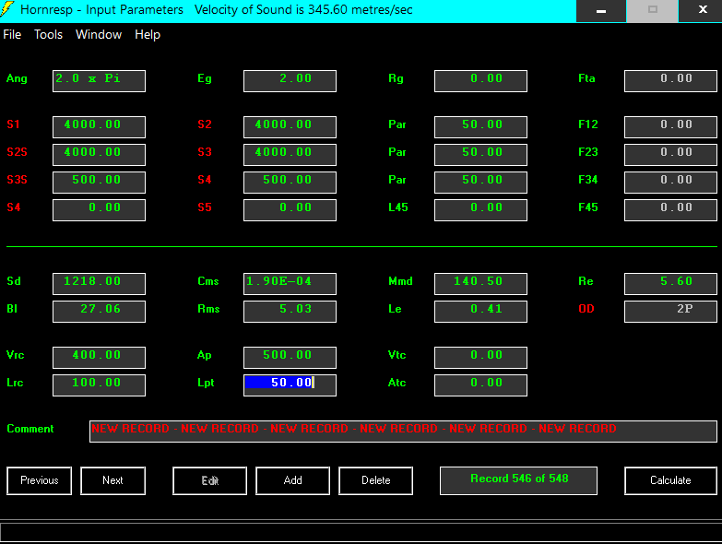Select the Vtc input field
Image resolution: width=722 pixels, height=544 pixels.
pyautogui.click(x=480, y=357)
